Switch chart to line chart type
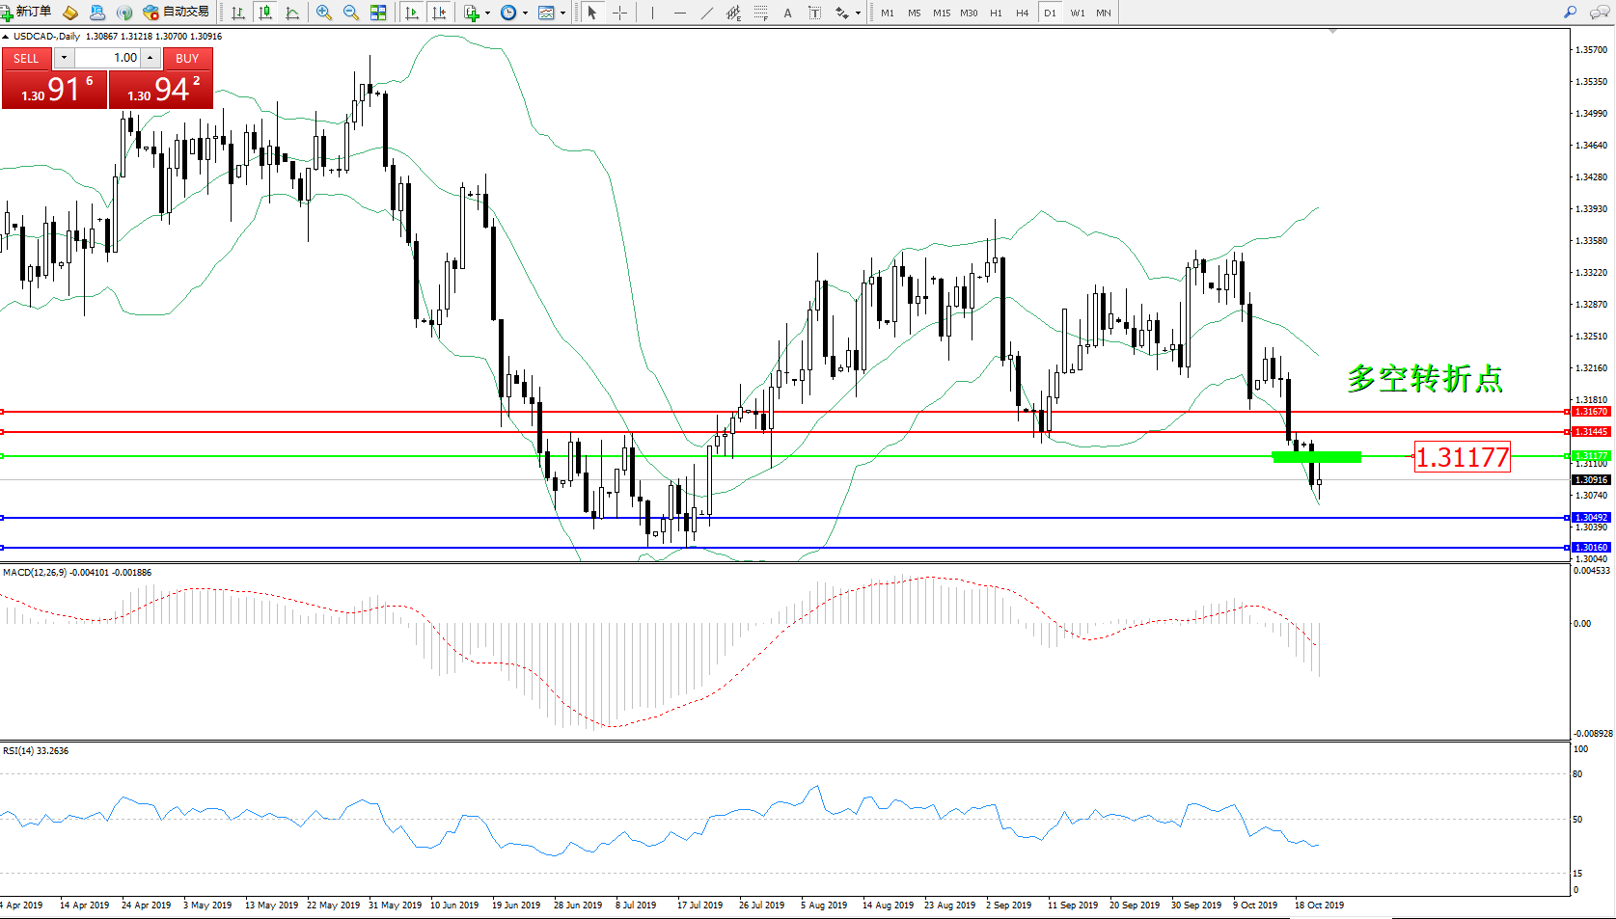The image size is (1616, 919). (x=292, y=13)
